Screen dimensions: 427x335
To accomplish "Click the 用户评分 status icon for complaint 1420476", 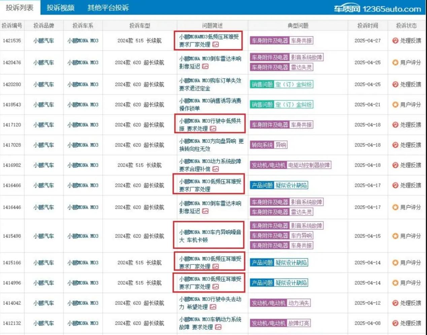I will (x=395, y=62).
